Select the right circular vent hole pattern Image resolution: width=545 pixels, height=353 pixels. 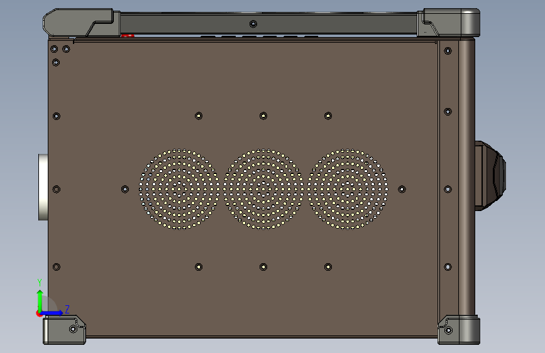click(x=348, y=189)
